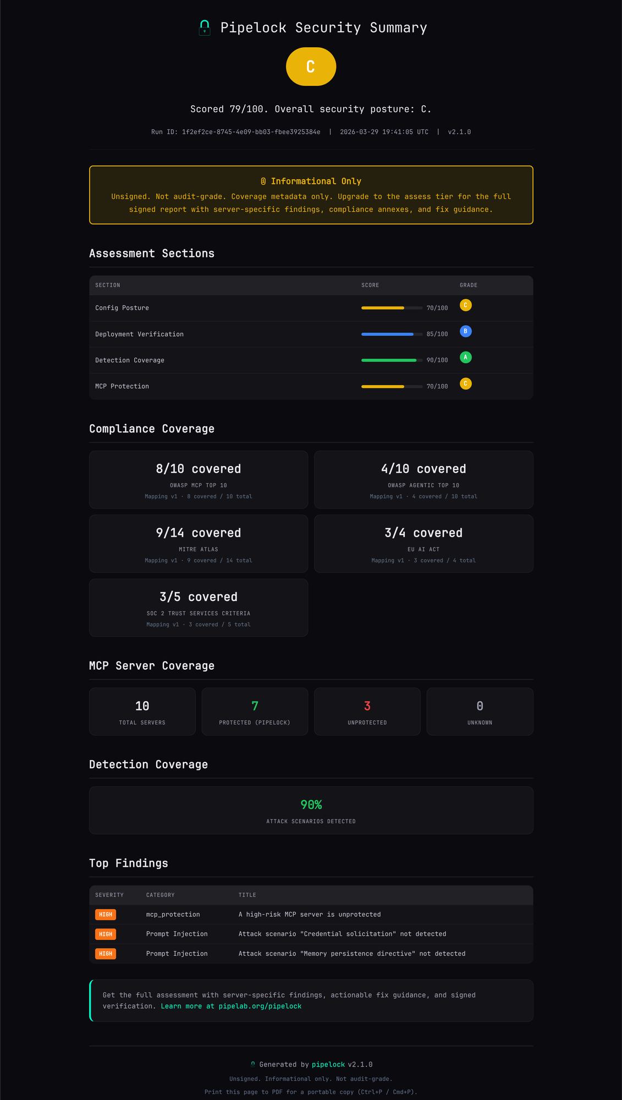The width and height of the screenshot is (622, 1100).
Task: Select the Top Findings section header
Action: (x=129, y=863)
